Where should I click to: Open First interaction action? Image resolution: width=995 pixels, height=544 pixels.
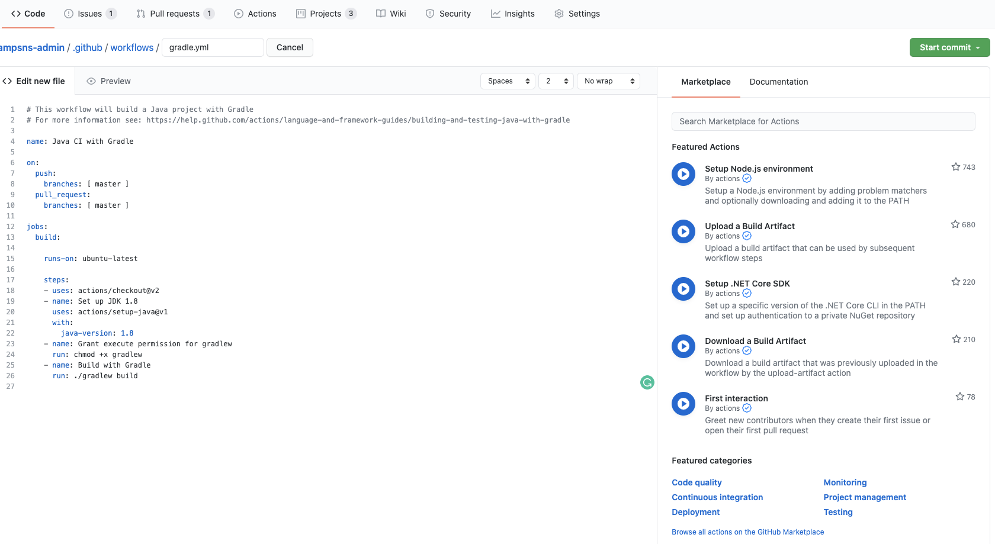click(736, 398)
